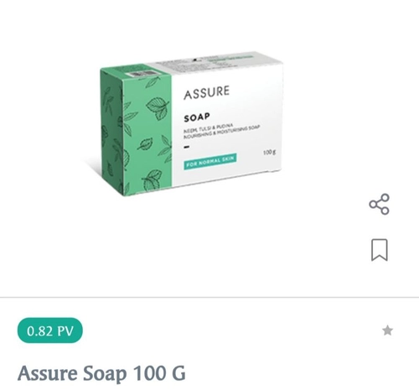The height and width of the screenshot is (390, 419).
Task: Click the white front face of the soap box
Action: 227,124
